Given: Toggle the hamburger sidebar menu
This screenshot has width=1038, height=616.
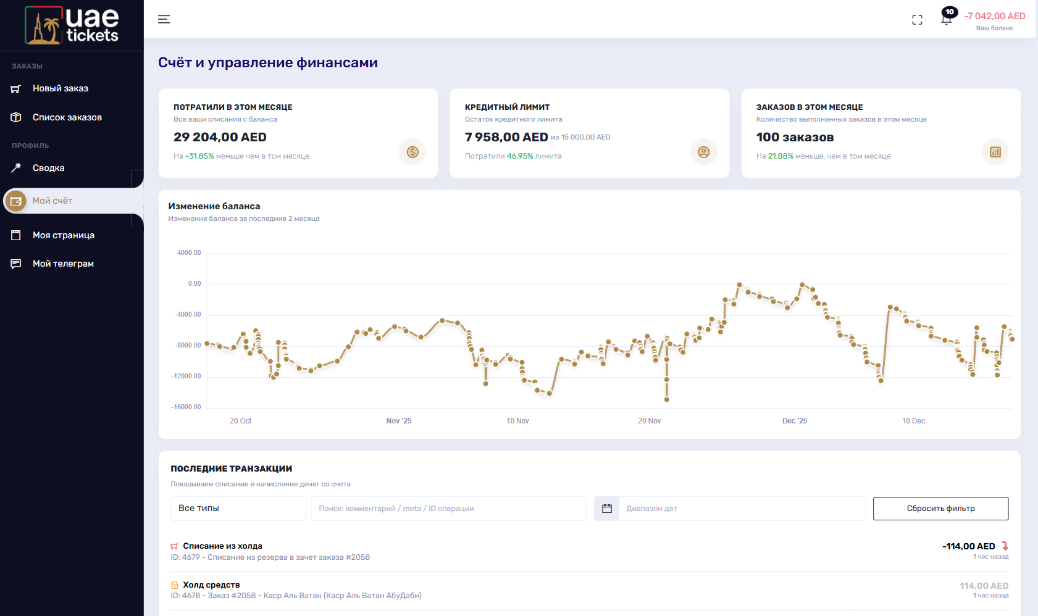Looking at the screenshot, I should (164, 19).
